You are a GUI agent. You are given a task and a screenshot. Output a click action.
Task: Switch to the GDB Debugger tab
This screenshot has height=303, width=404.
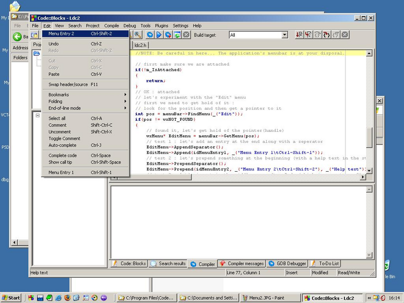287,263
